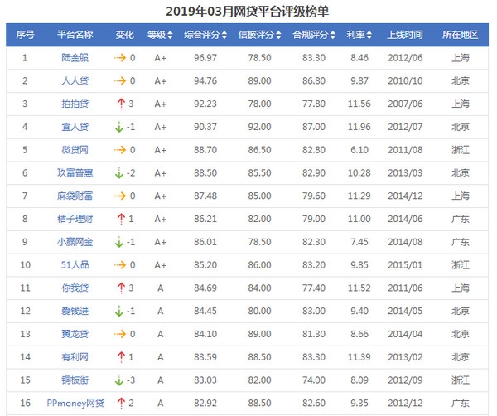Open the 微贷网 platform link
This screenshot has height=416, width=497.
pos(75,150)
